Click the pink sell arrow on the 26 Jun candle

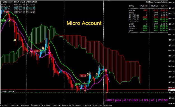106,71
